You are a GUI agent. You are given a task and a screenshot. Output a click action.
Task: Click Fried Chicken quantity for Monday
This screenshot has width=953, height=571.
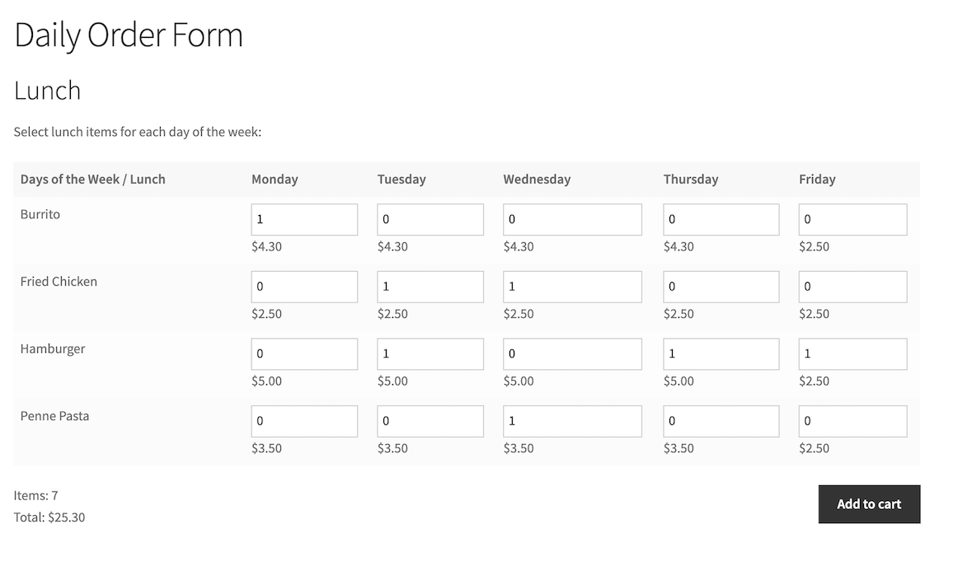304,287
